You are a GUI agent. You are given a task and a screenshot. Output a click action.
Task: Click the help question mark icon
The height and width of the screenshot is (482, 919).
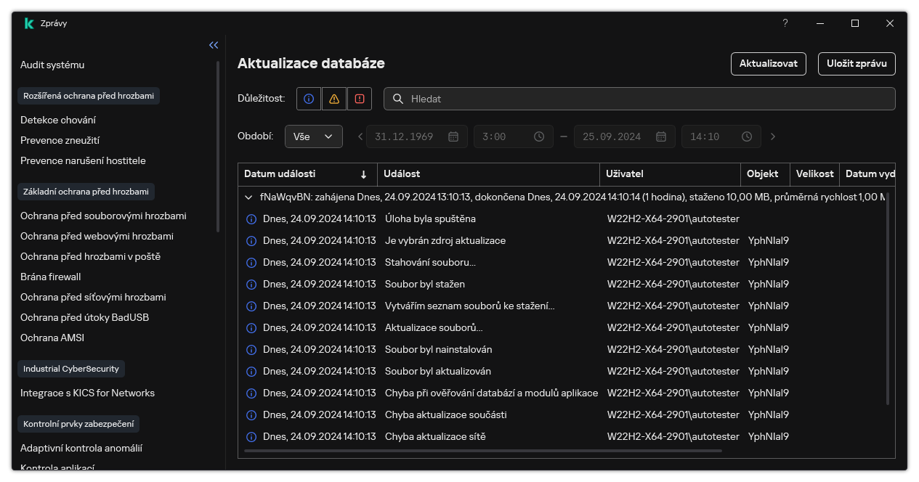(785, 23)
